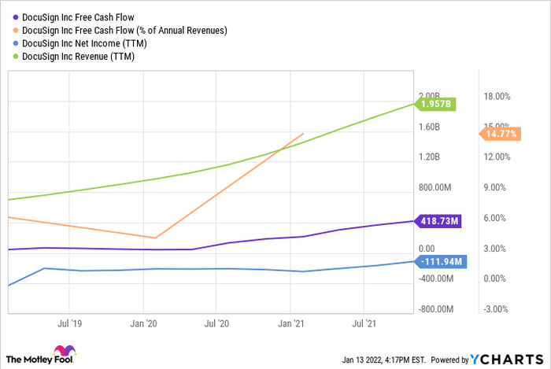Click the 12.00% axis label

pyautogui.click(x=497, y=157)
